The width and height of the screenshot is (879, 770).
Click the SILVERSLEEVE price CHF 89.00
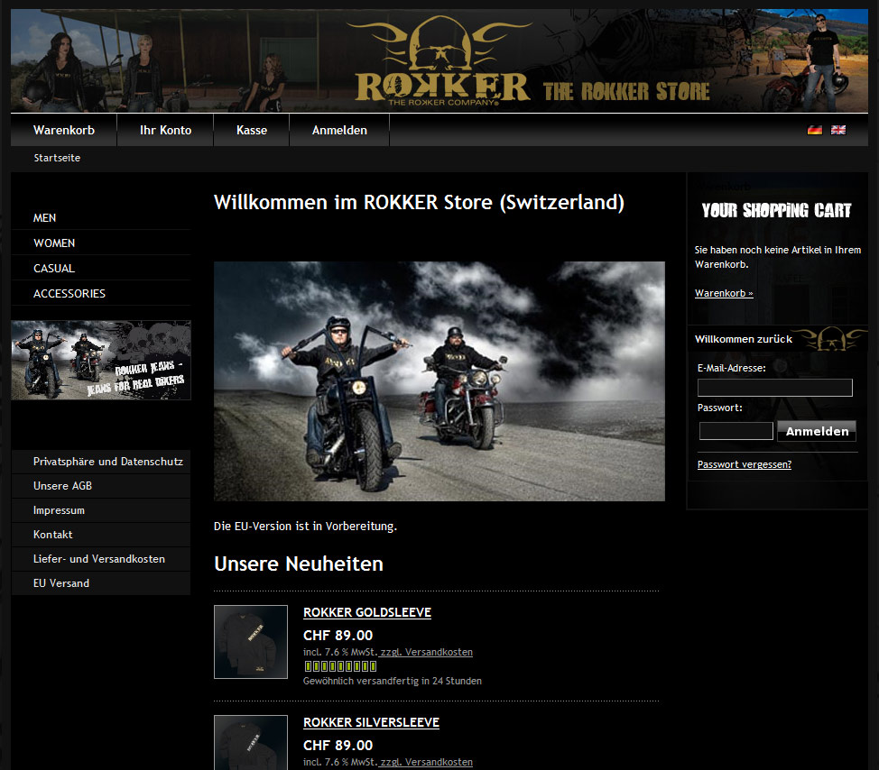[338, 746]
